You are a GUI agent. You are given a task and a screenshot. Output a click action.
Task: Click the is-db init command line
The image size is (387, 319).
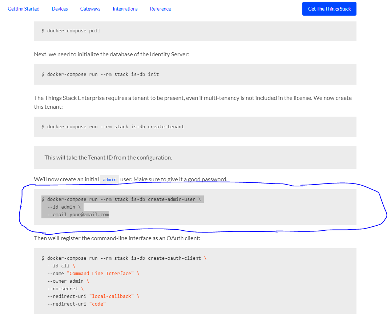tap(100, 74)
